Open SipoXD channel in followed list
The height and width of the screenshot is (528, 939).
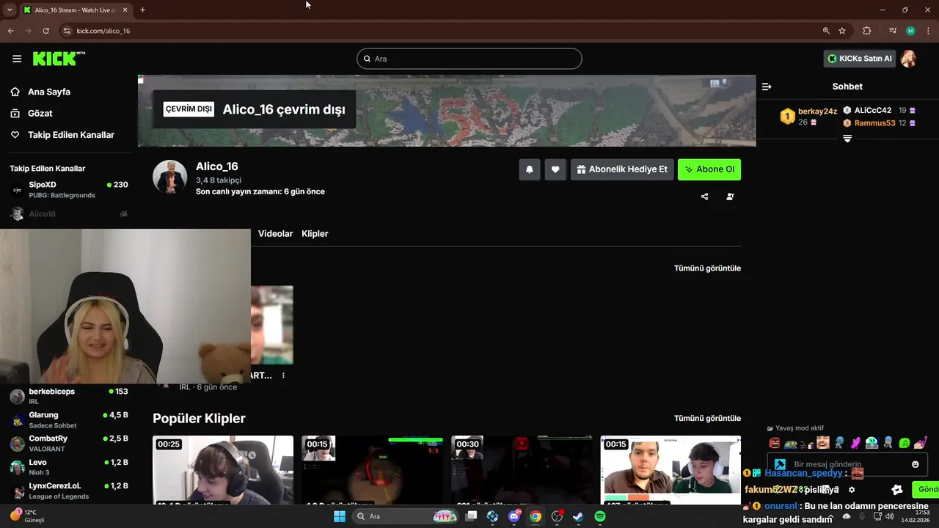tap(69, 190)
